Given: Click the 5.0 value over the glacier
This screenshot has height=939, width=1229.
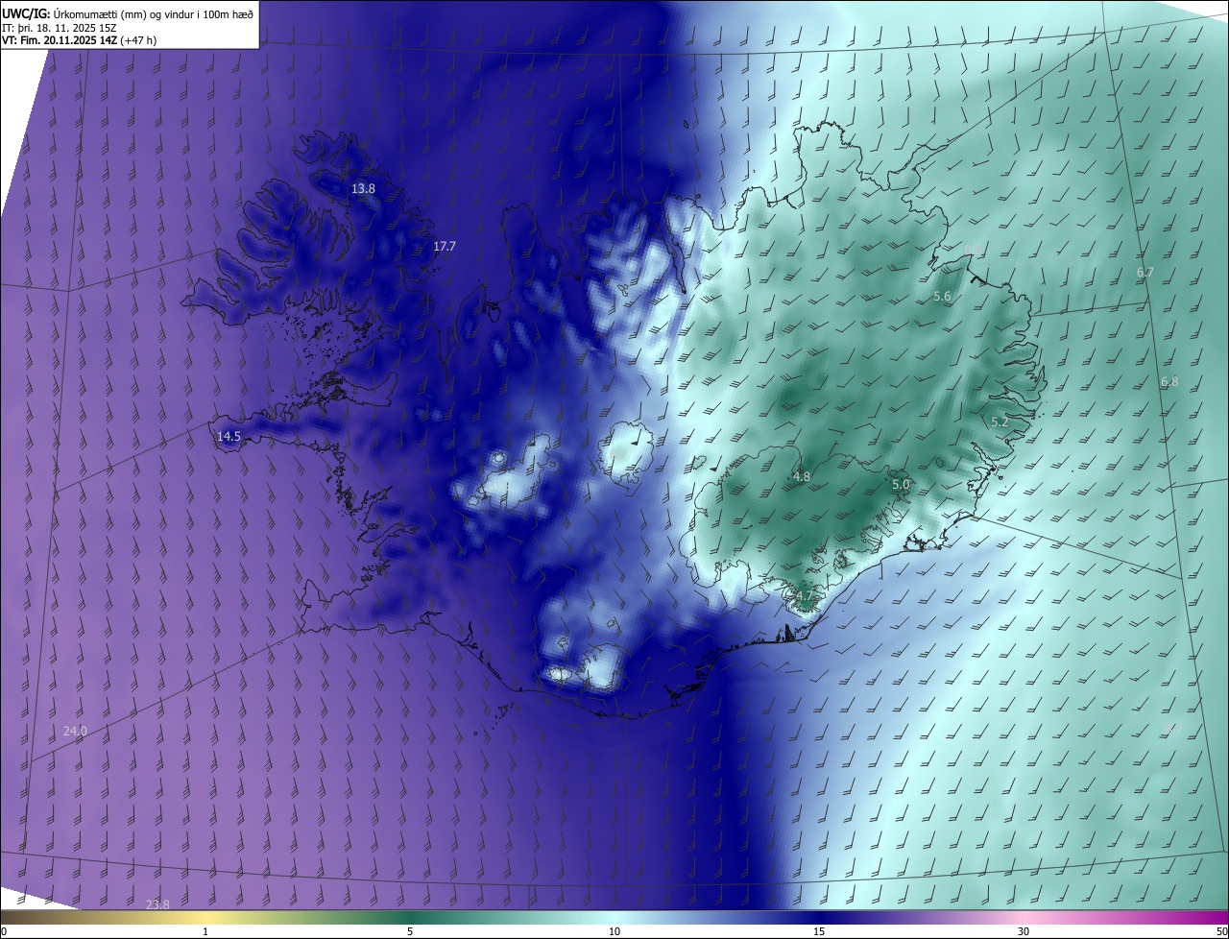Looking at the screenshot, I should point(901,485).
